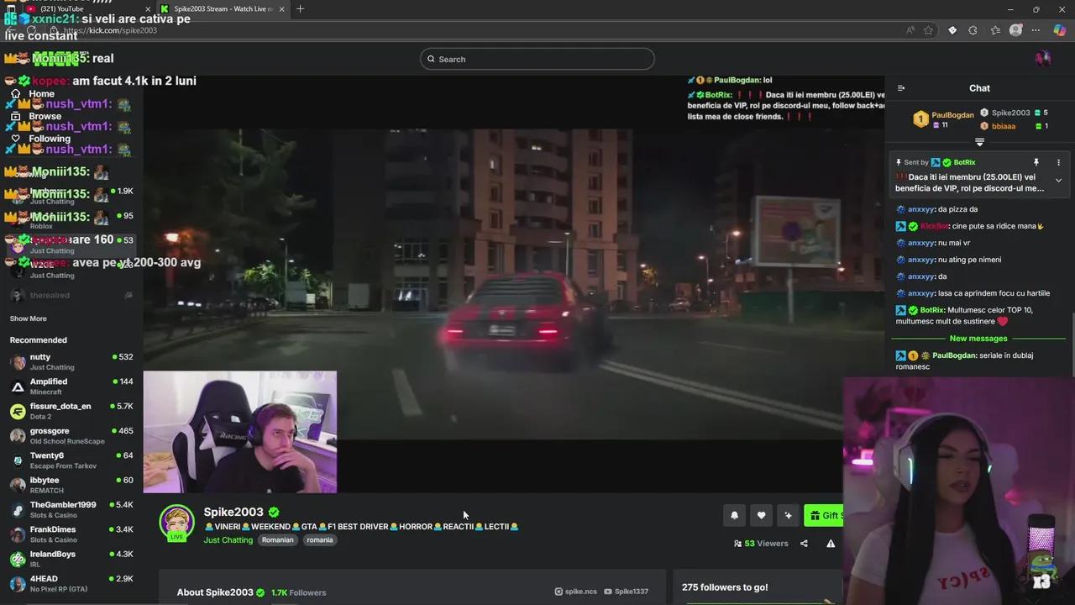Click the Recommended section heading
The height and width of the screenshot is (605, 1075).
click(38, 340)
